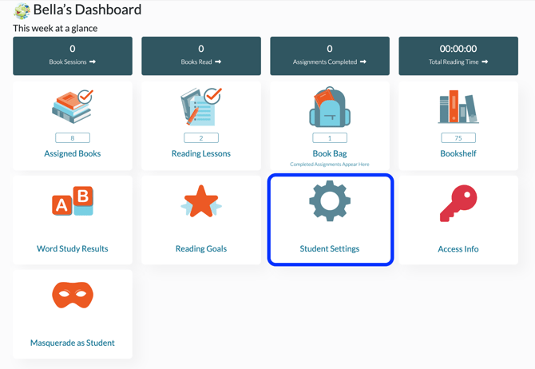Screen dimensions: 535x369
Task: Click the count badge 75 under Bookshelf
Action: tap(458, 138)
